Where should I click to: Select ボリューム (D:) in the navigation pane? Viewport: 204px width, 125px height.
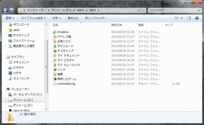point(23,100)
